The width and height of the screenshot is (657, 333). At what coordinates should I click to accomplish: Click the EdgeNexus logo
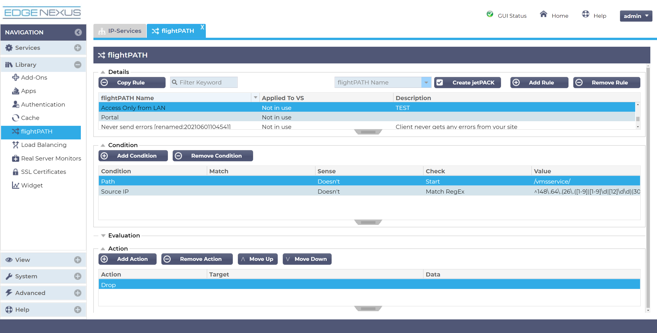click(42, 13)
